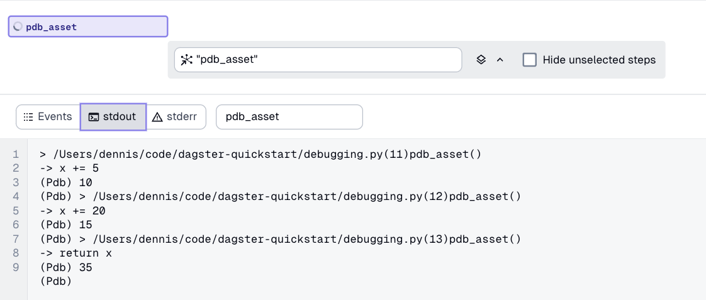Click the graph icon in step query field

pos(186,60)
